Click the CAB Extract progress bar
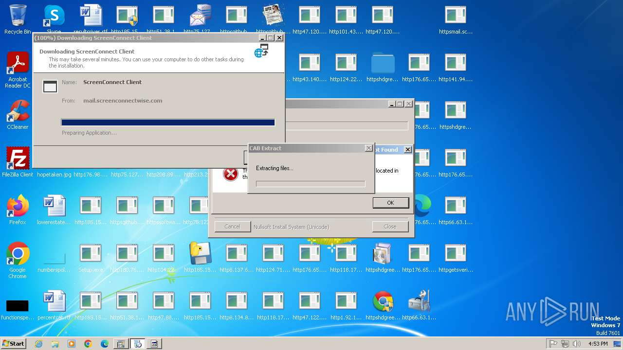 [x=311, y=184]
